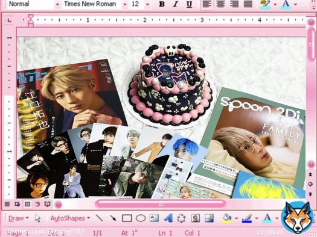This screenshot has width=317, height=237.
Task: Click vertical scrollbar up button
Action: point(311,22)
